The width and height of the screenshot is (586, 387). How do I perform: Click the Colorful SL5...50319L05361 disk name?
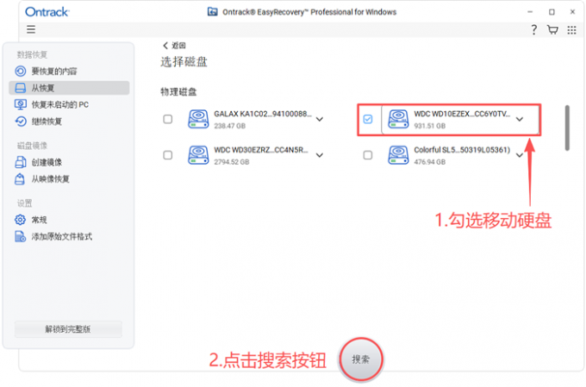462,150
